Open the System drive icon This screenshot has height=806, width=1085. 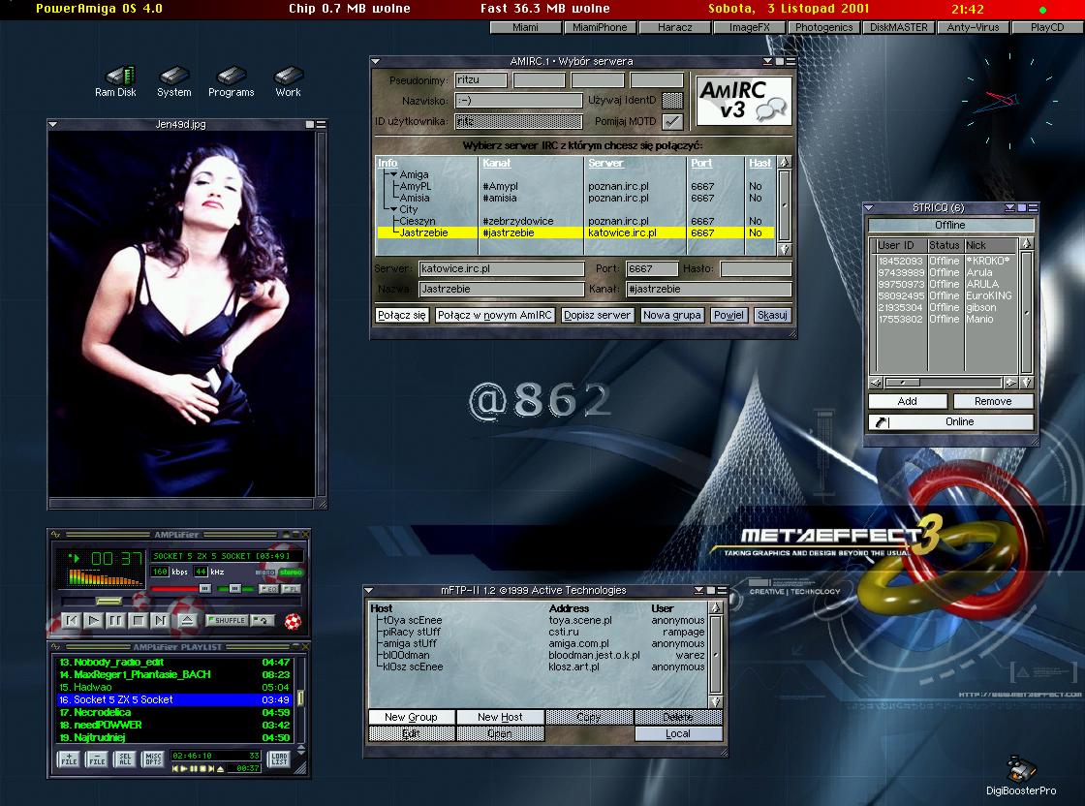173,81
